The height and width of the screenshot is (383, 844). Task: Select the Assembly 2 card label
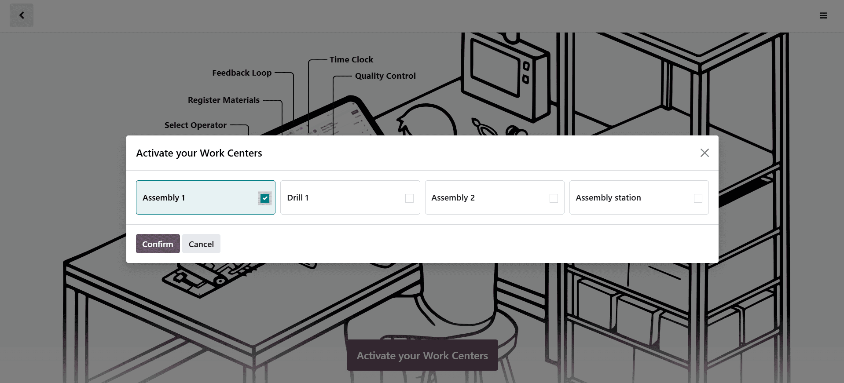(453, 198)
